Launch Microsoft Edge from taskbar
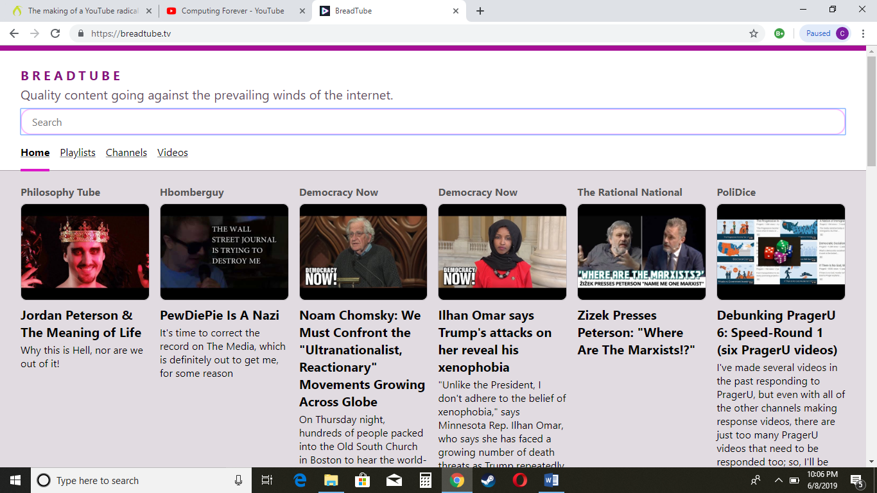Viewport: 877px width, 493px height. (x=300, y=480)
